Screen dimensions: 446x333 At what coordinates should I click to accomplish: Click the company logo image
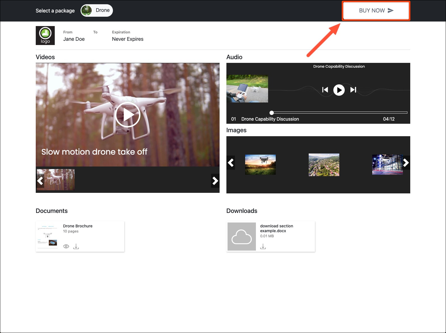[45, 36]
